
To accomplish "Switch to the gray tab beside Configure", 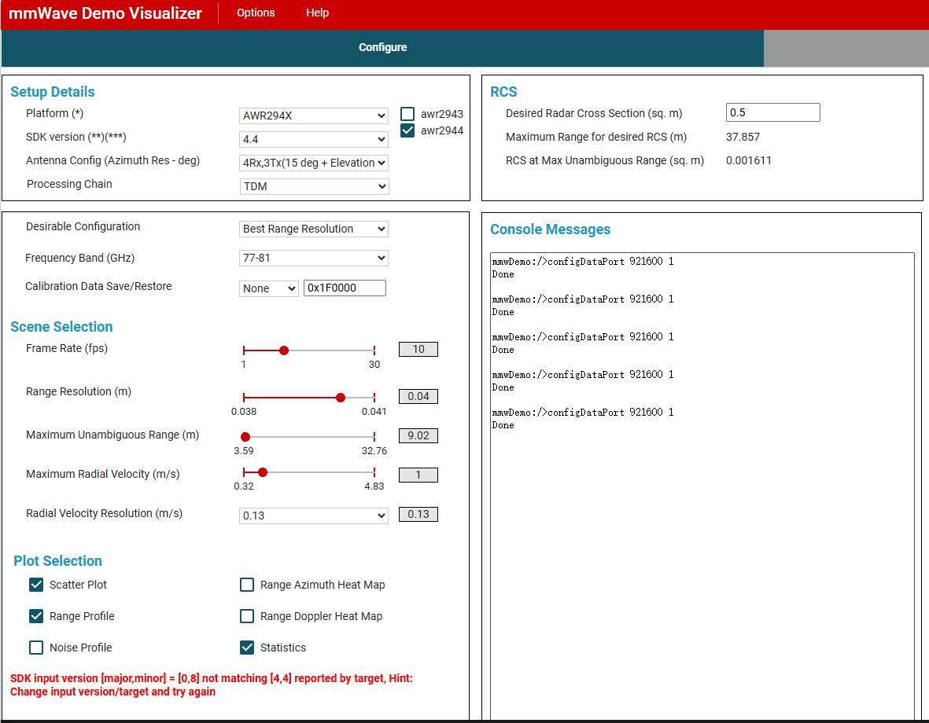I will [846, 47].
